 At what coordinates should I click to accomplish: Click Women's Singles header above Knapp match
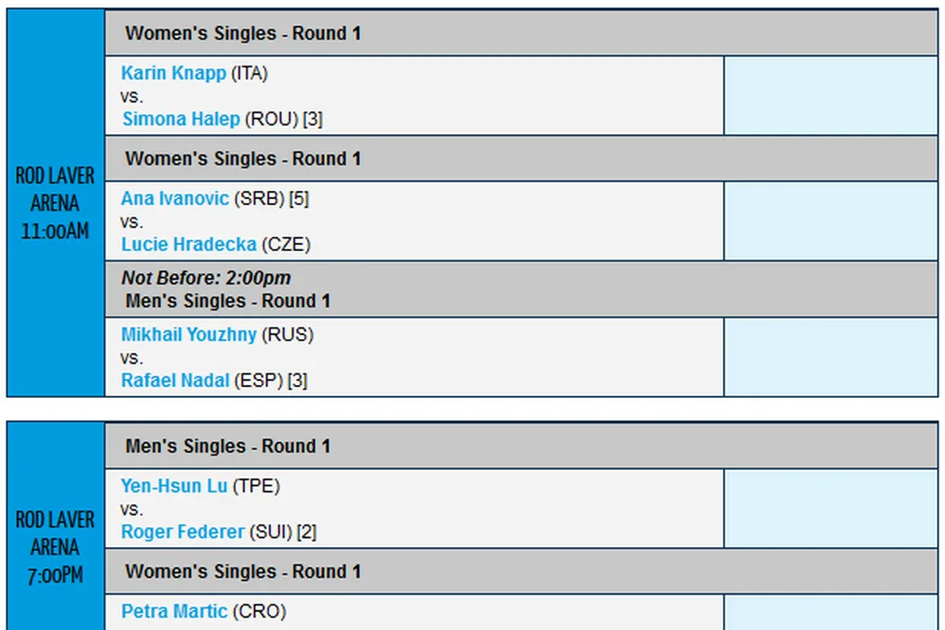coord(243,33)
